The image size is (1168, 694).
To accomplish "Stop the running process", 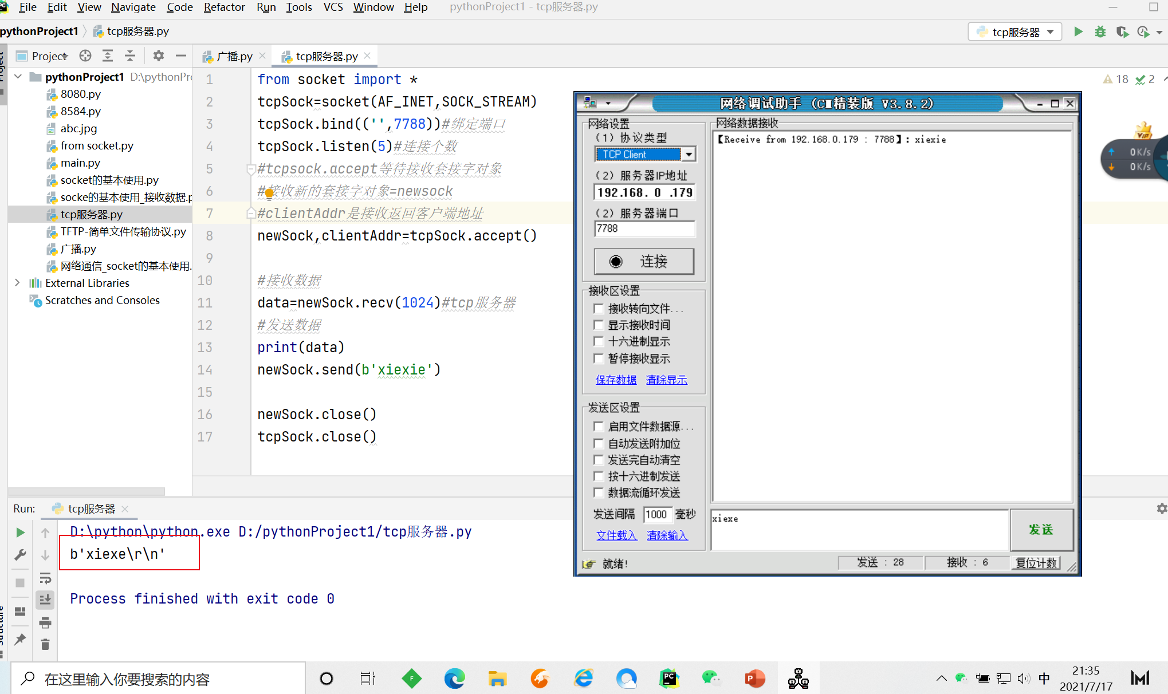I will [20, 582].
